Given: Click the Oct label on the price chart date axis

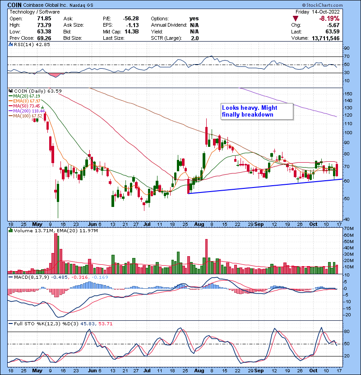Looking at the screenshot, I should [313, 225].
